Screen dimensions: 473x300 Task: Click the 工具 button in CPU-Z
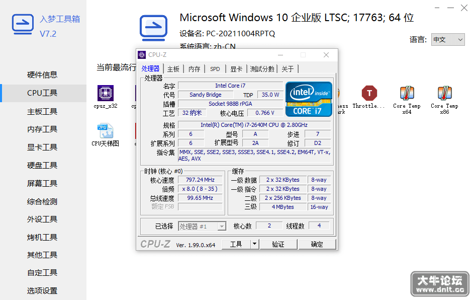(x=236, y=244)
